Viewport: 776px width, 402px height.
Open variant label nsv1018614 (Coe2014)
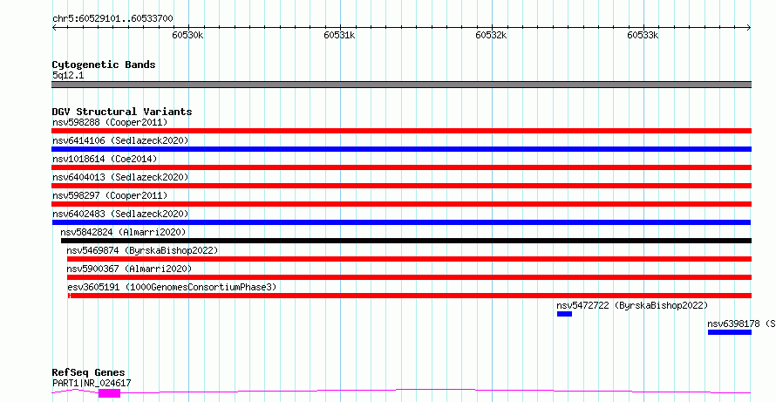(x=105, y=159)
